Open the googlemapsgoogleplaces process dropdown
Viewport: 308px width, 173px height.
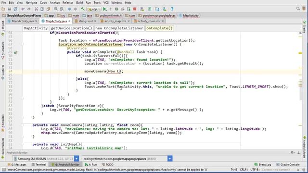tap(170, 159)
